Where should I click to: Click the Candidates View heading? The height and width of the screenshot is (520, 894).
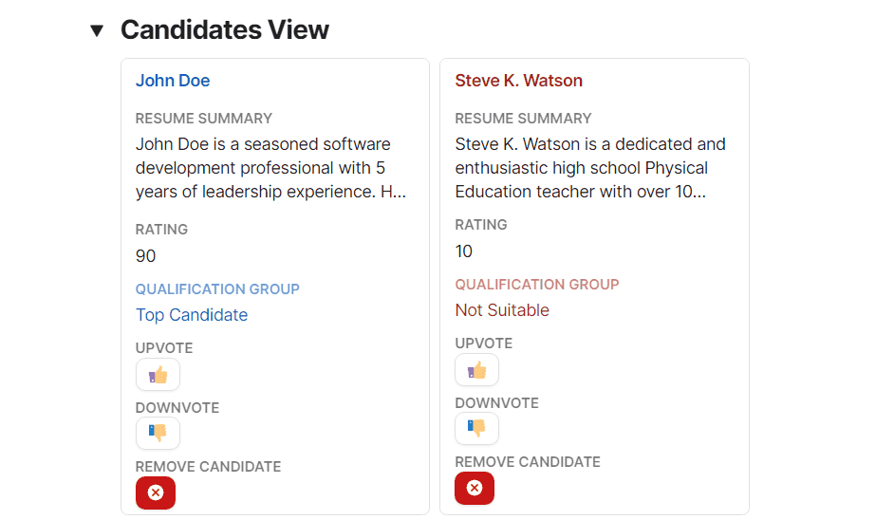(225, 29)
